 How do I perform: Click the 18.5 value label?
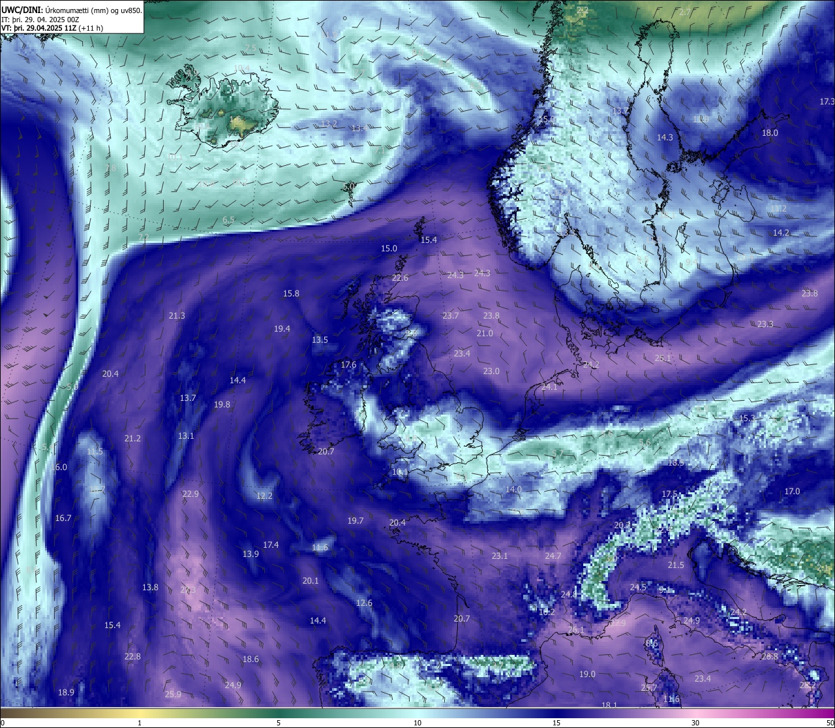coord(676,462)
